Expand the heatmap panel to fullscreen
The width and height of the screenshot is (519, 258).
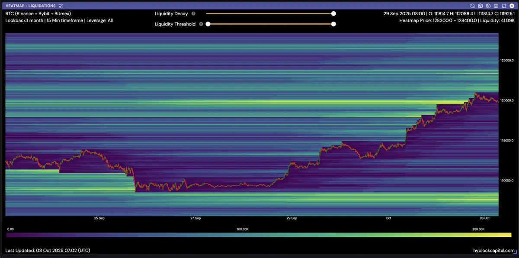(x=503, y=6)
